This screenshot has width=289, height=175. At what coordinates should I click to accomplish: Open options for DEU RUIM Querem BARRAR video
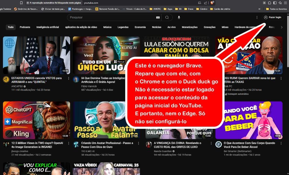[281, 78]
